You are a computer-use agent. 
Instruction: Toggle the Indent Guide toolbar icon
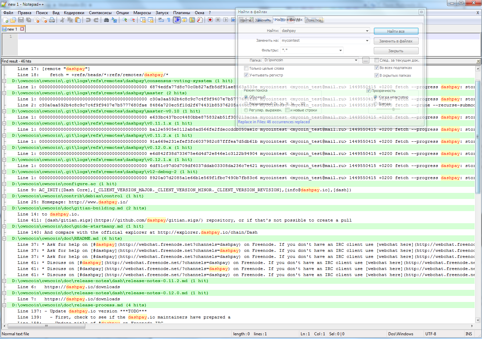click(177, 20)
